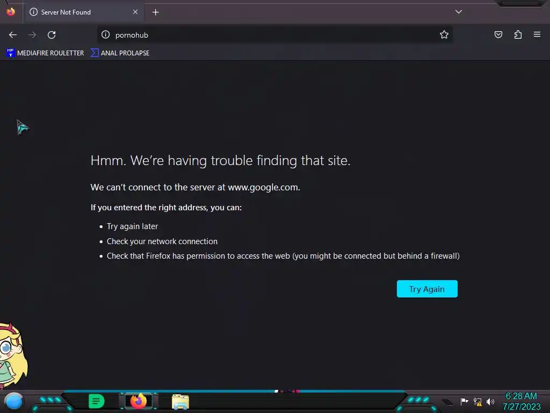Image resolution: width=550 pixels, height=413 pixels.
Task: Open site information icon in address bar
Action: tap(106, 34)
